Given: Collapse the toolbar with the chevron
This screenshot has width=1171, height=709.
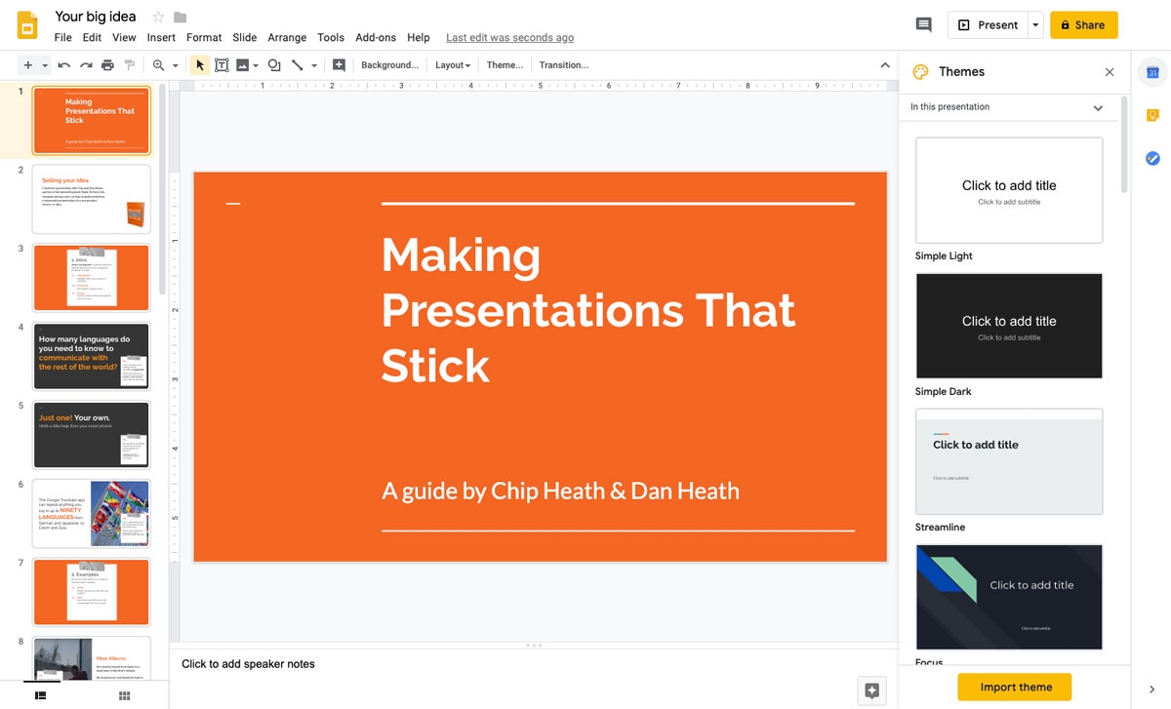Looking at the screenshot, I should pyautogui.click(x=885, y=64).
